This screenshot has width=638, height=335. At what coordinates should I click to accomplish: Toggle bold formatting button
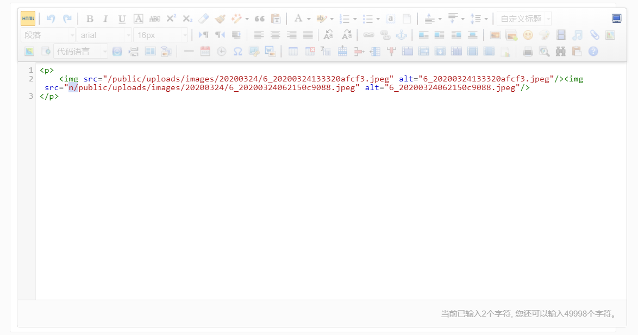90,18
